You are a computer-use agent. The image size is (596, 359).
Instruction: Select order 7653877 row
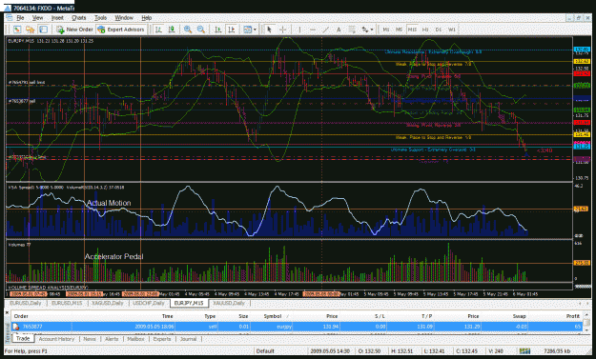pos(297,327)
